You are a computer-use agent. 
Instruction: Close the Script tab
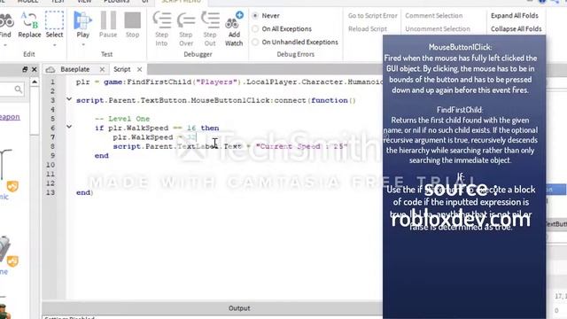click(x=140, y=69)
